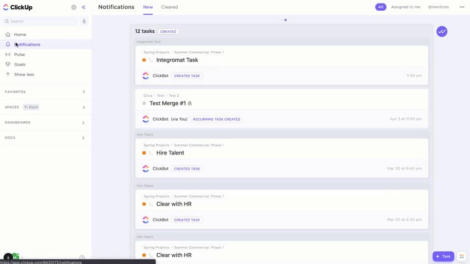Click the help question mark icon
The width and height of the screenshot is (470, 264).
(82, 258)
